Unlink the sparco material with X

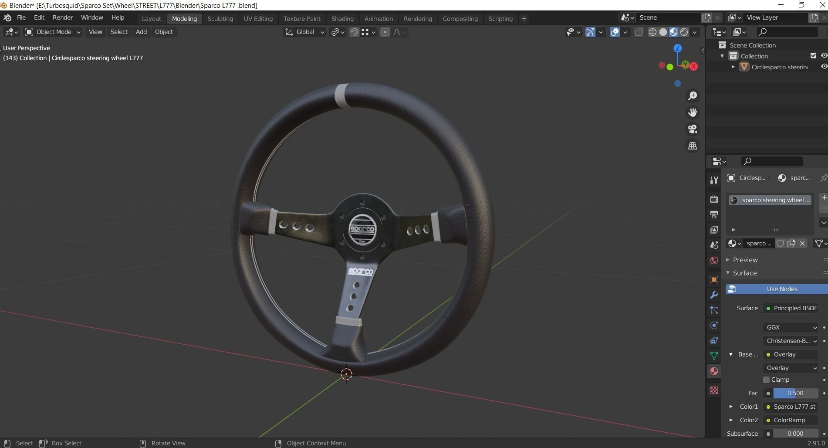pyautogui.click(x=802, y=244)
